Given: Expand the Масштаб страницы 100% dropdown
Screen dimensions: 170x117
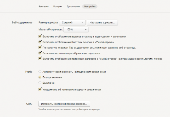Looking at the screenshot, I should click(75, 30).
